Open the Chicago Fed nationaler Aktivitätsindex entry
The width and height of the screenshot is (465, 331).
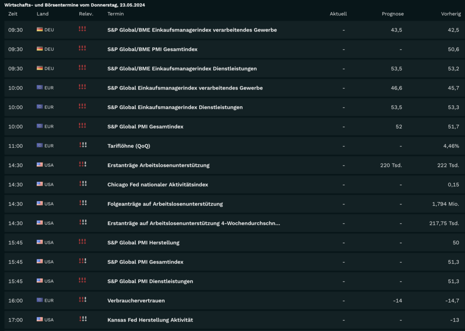(x=158, y=184)
